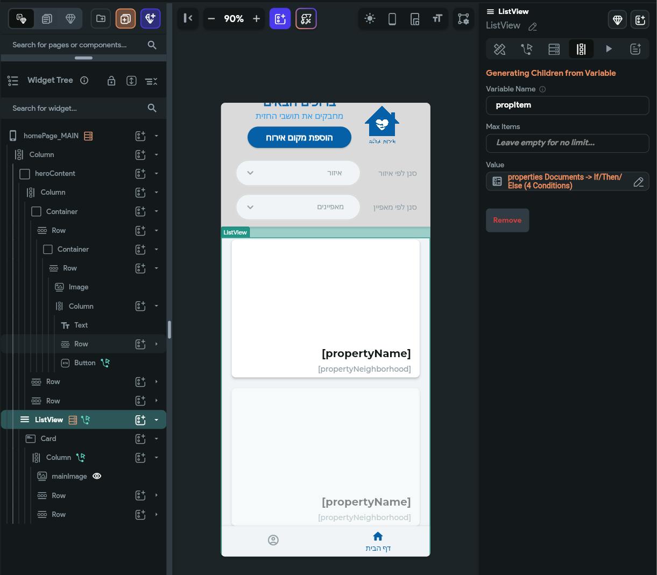Click the widget tree vertical scrollbar
This screenshot has height=575, width=657.
click(169, 330)
